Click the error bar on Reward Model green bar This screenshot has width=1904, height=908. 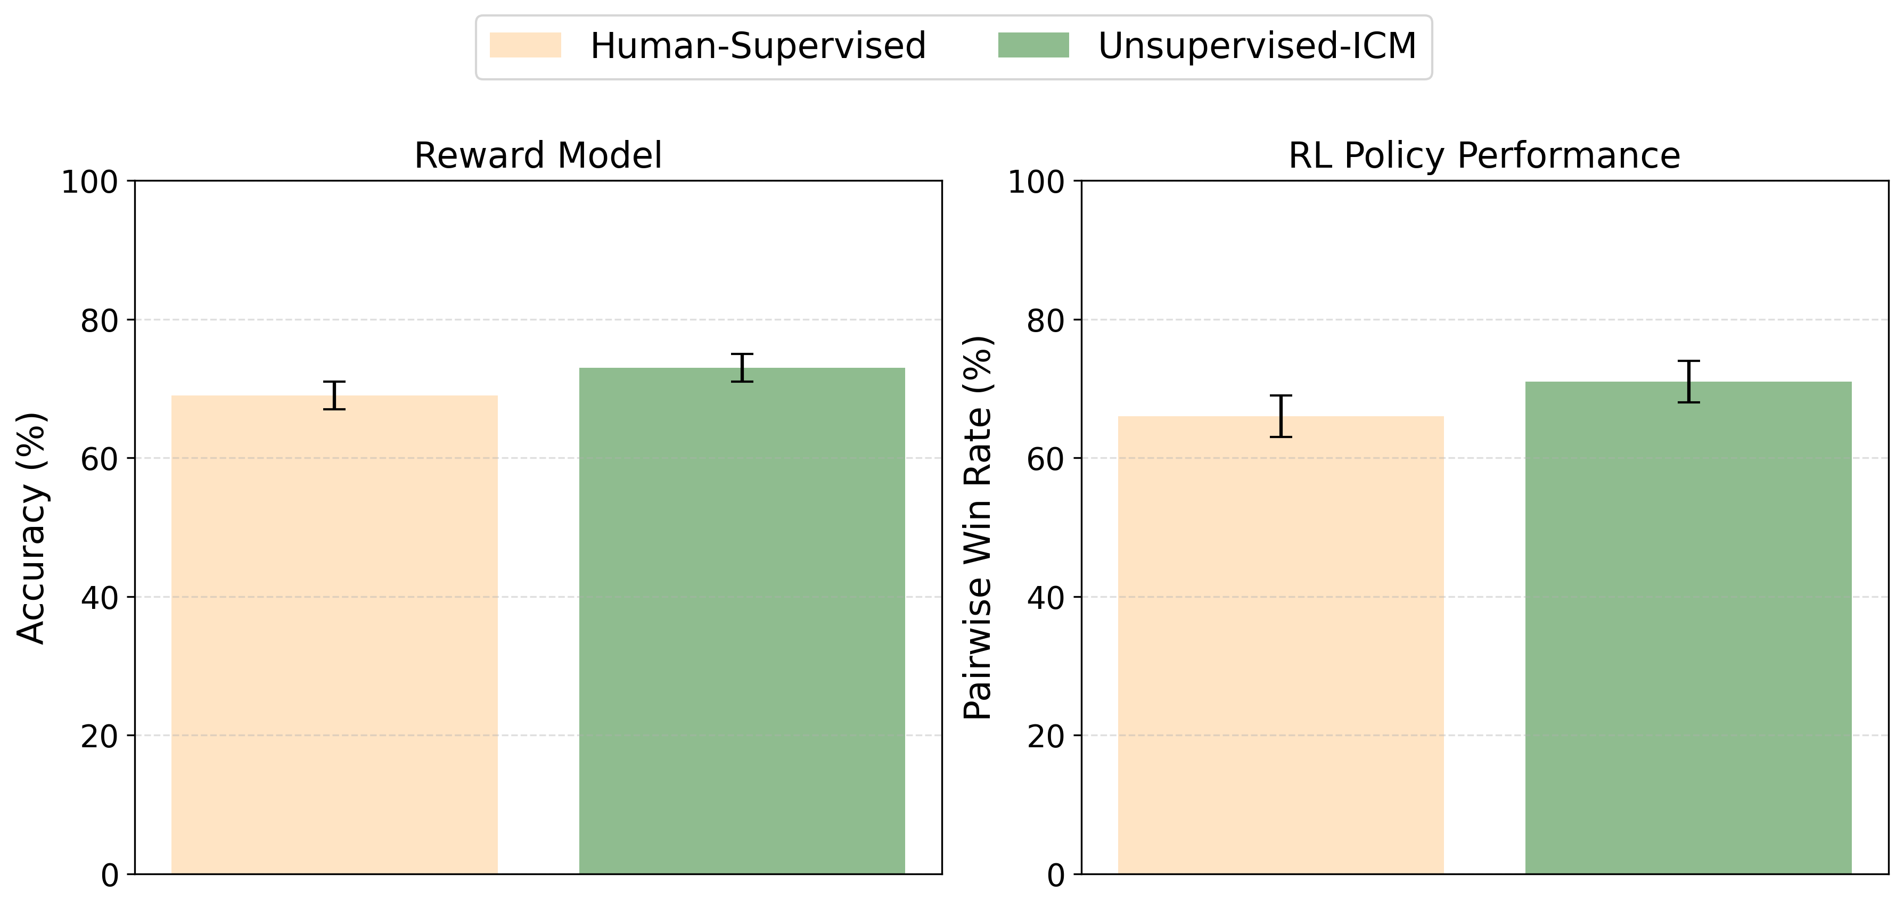tap(742, 368)
